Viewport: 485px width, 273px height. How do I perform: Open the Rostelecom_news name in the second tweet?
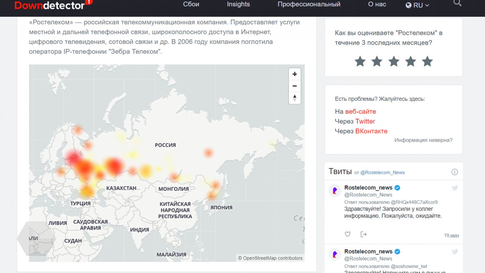click(x=368, y=252)
